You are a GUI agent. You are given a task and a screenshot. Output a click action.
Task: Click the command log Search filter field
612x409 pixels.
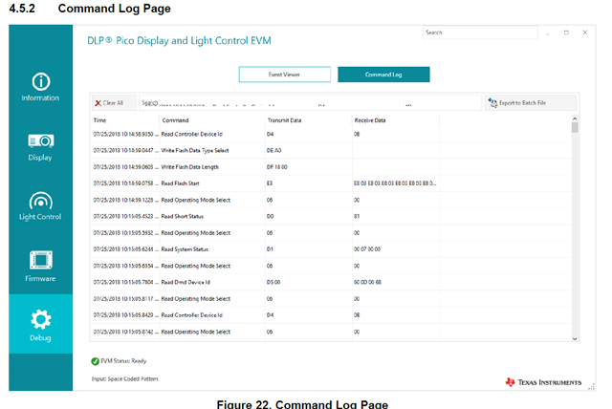click(x=311, y=103)
